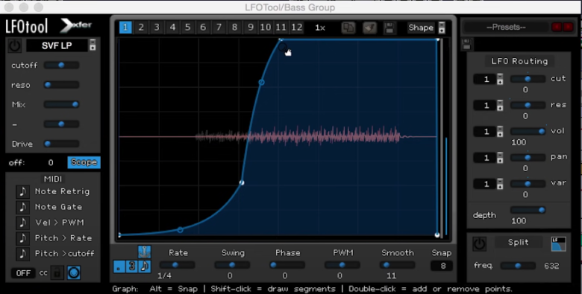Click the cutoff slider
This screenshot has height=294, width=582.
pyautogui.click(x=61, y=65)
